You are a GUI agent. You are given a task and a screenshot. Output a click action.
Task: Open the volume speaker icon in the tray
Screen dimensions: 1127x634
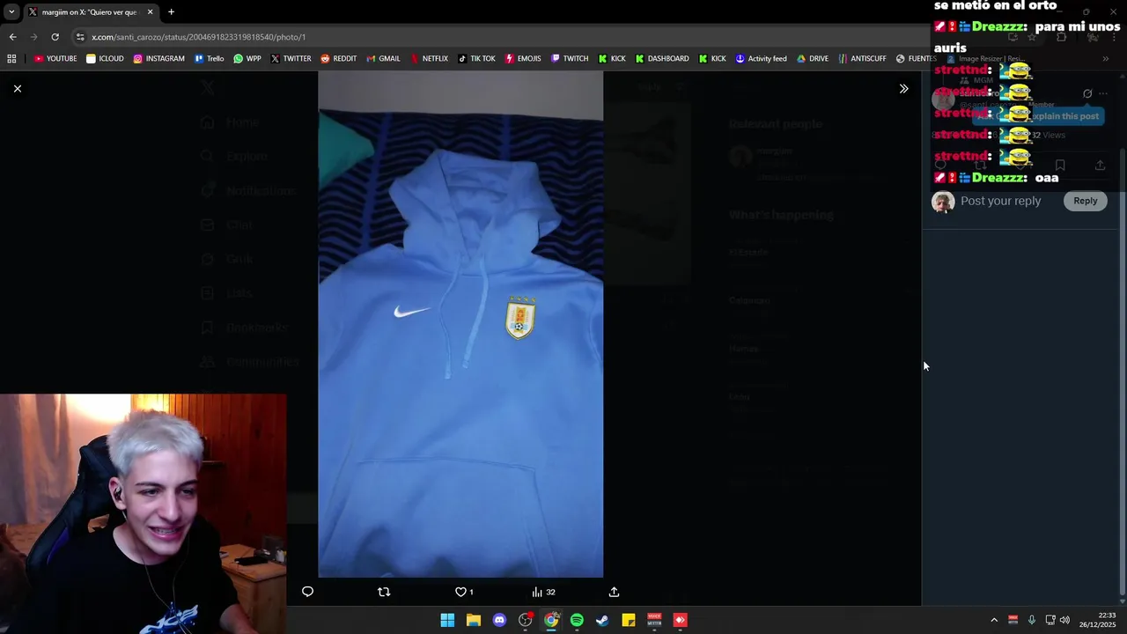[1064, 620]
